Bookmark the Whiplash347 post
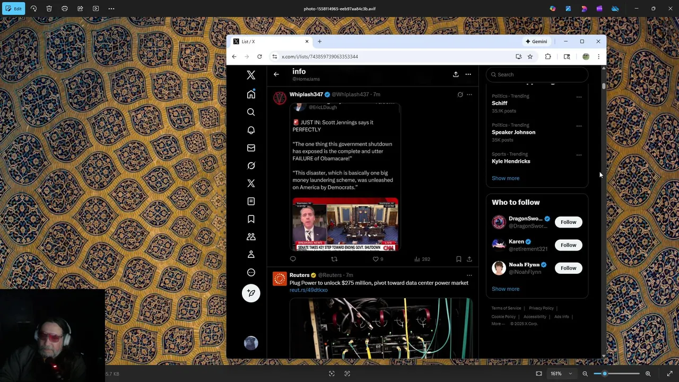The image size is (679, 382). [458, 259]
